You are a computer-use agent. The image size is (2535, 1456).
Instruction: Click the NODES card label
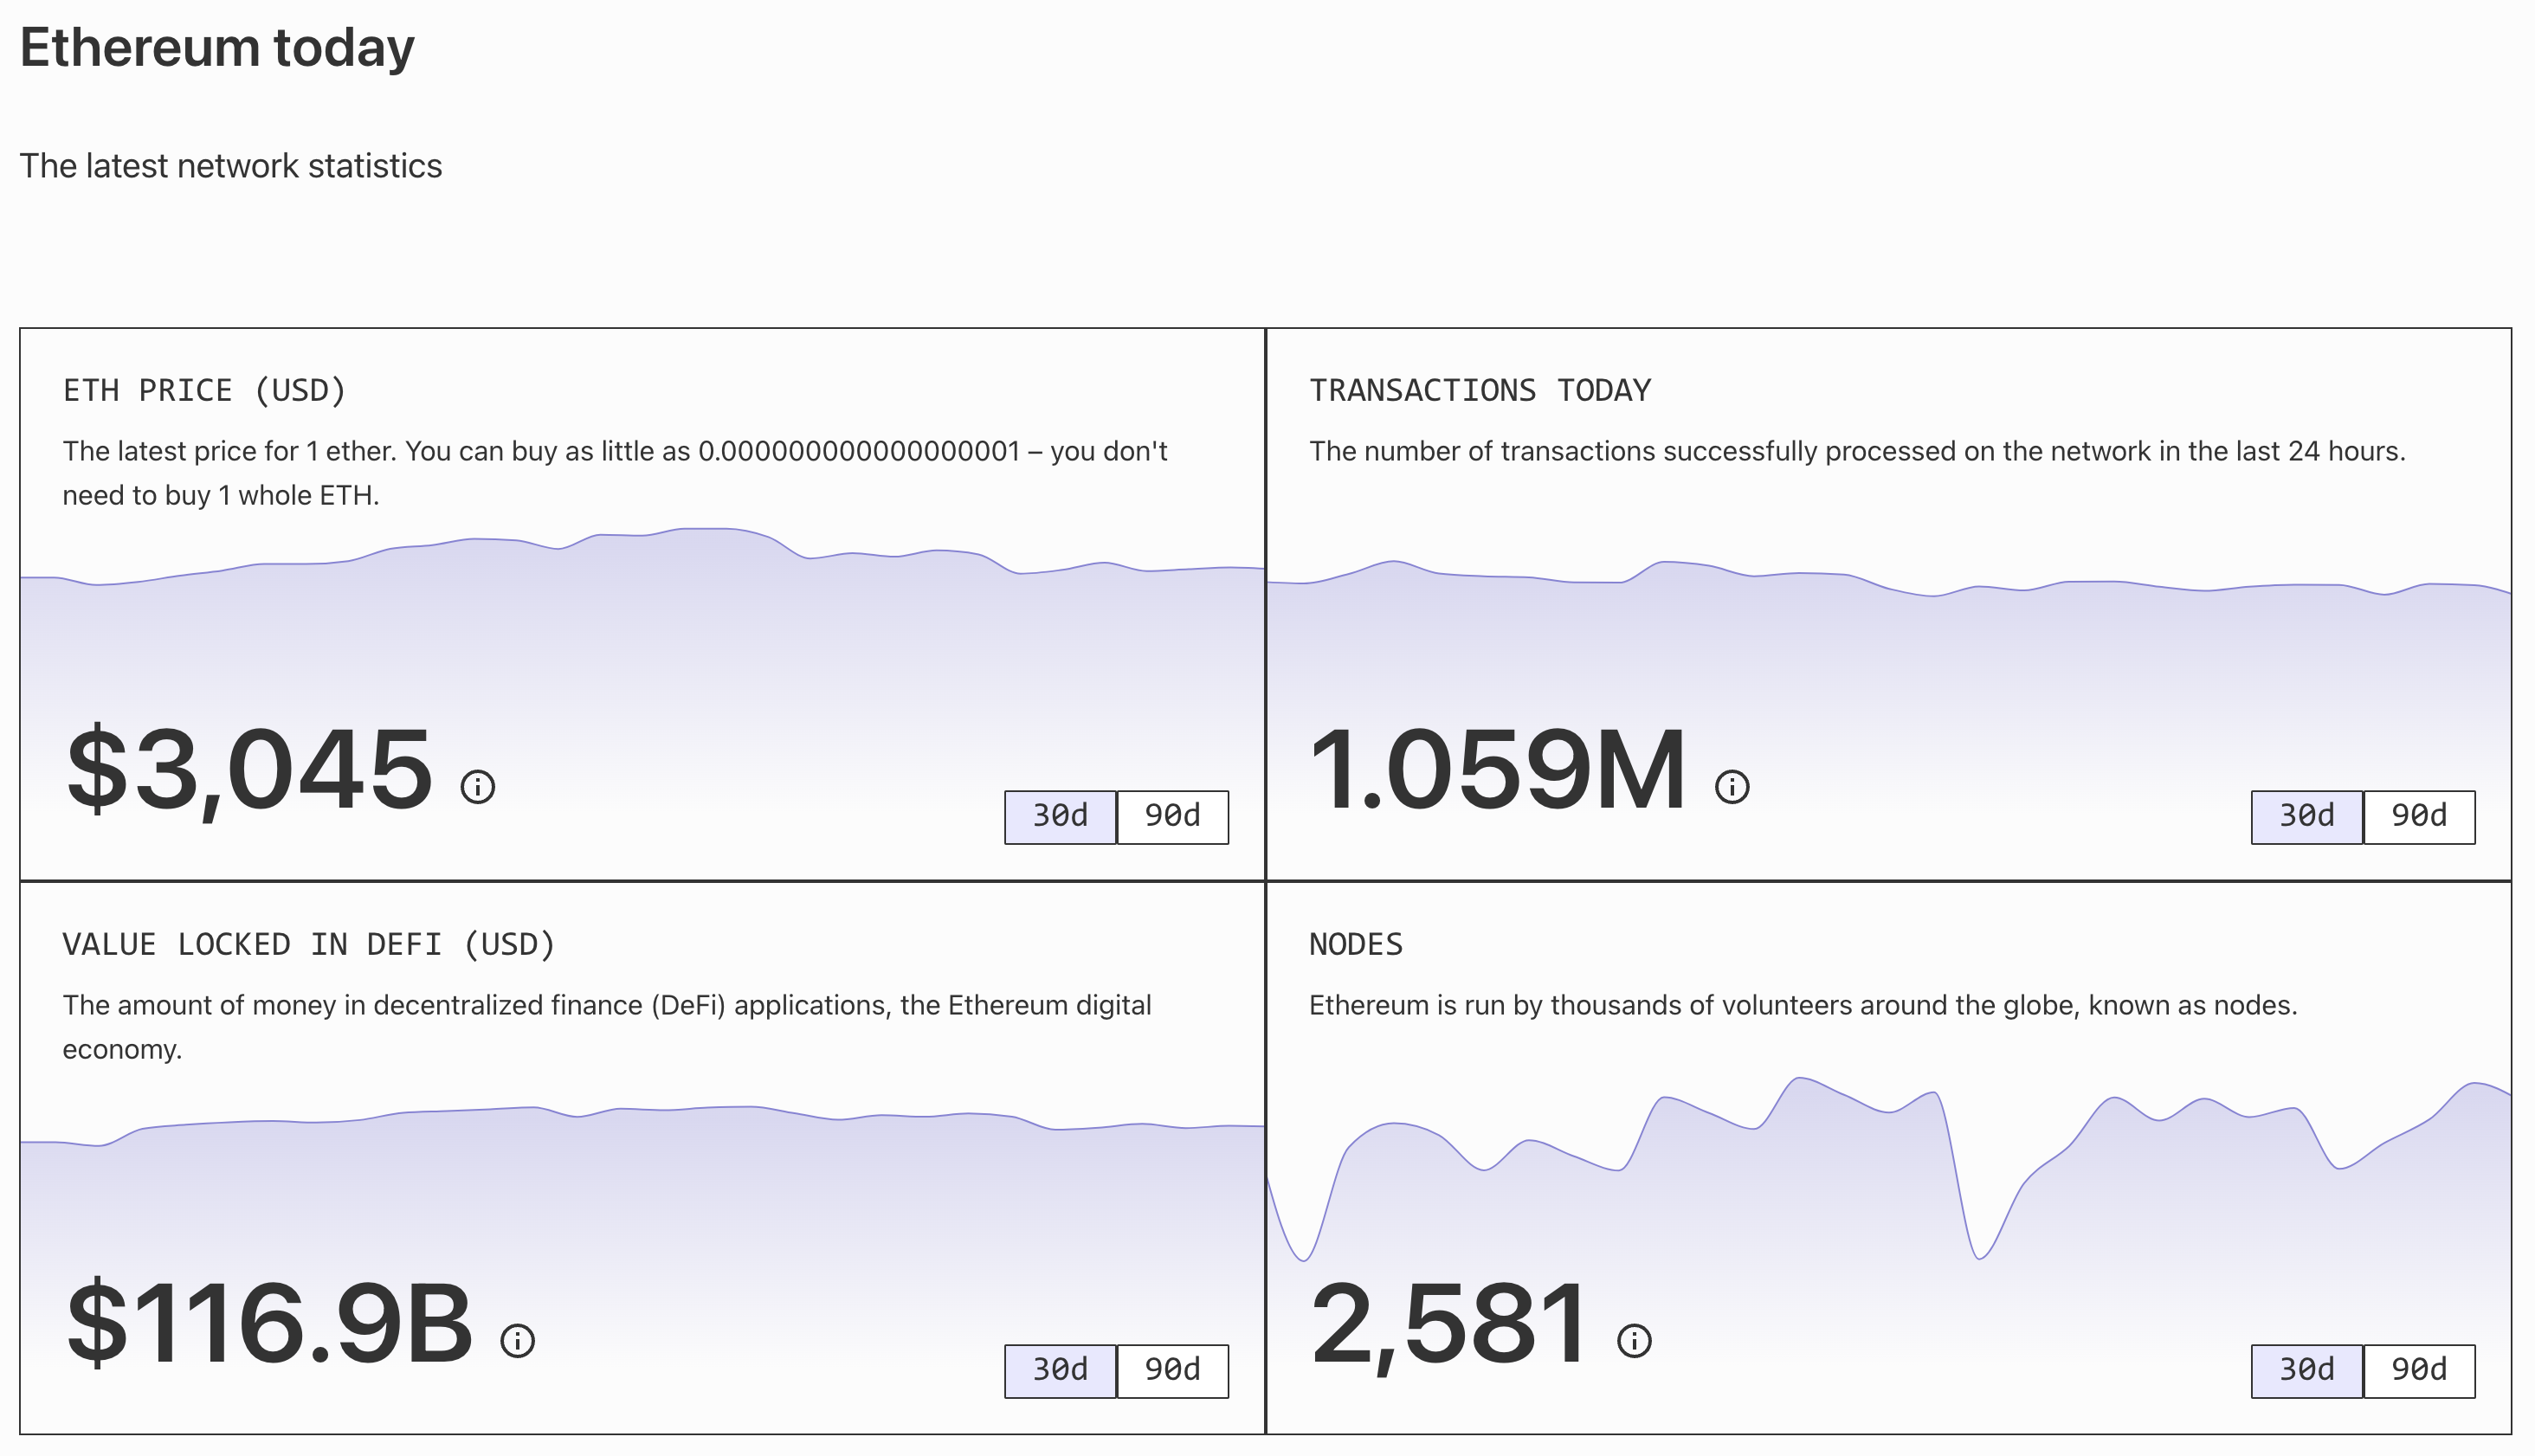pos(1356,944)
